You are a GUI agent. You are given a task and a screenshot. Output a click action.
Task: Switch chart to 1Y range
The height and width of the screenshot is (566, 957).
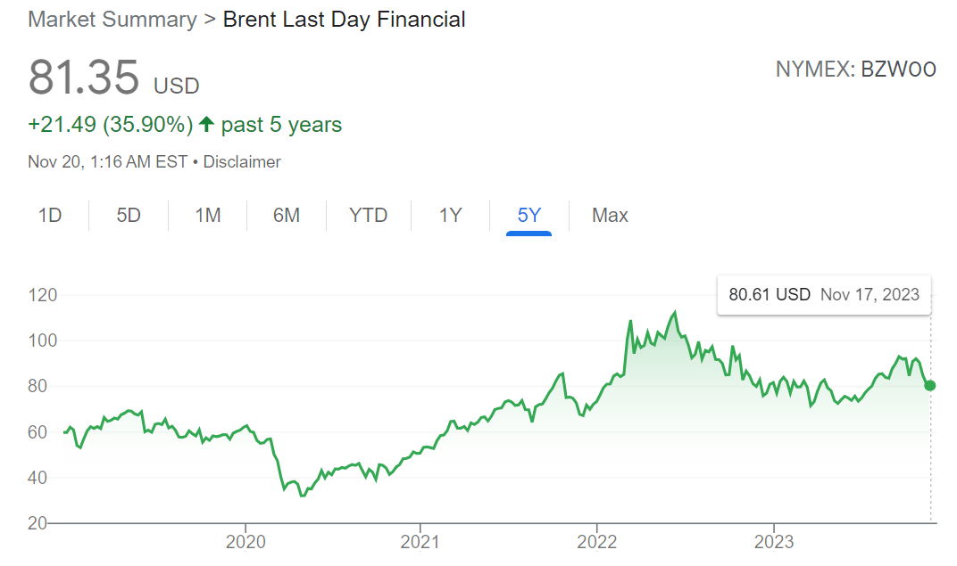450,216
